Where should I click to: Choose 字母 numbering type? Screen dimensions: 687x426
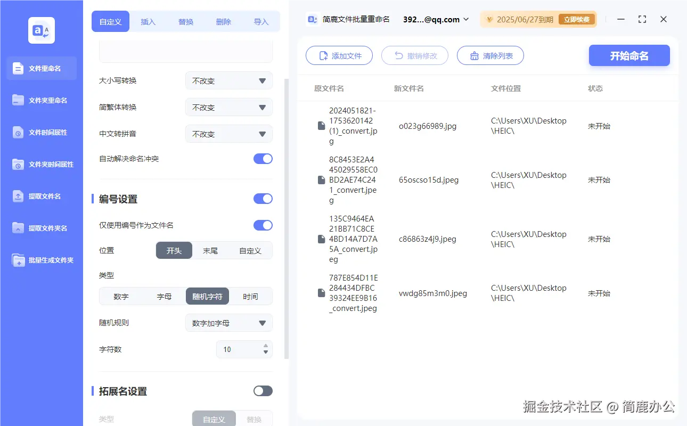pos(164,296)
